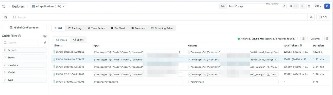Open the All applications (LLM) dropdown
Viewport: 333px width, 95px height.
[48, 6]
